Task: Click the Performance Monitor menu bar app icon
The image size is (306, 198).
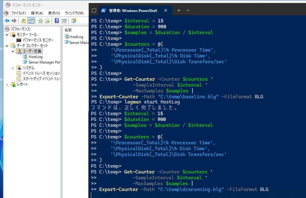Action: 6,13
